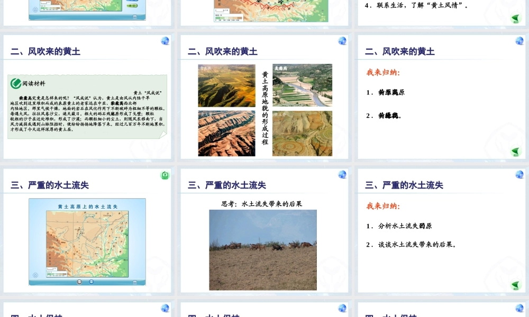Click the green back arrow on the 风吹来的黄土 summary slide
Viewport: 529px width, 317px height.
click(x=515, y=152)
